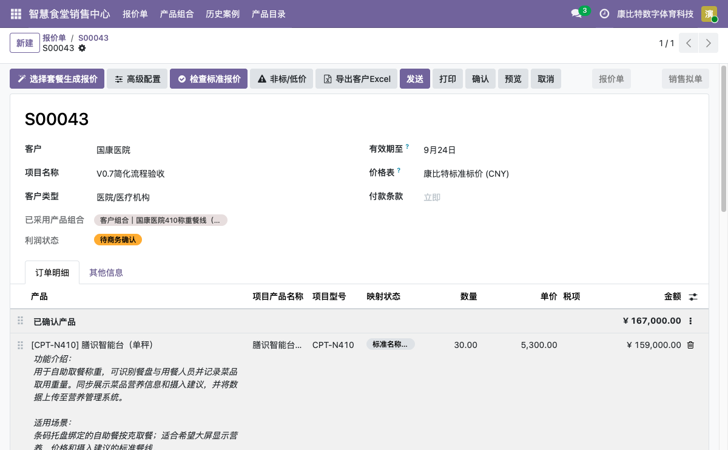Switch to 其他信息 tab
The width and height of the screenshot is (728, 450).
click(106, 273)
